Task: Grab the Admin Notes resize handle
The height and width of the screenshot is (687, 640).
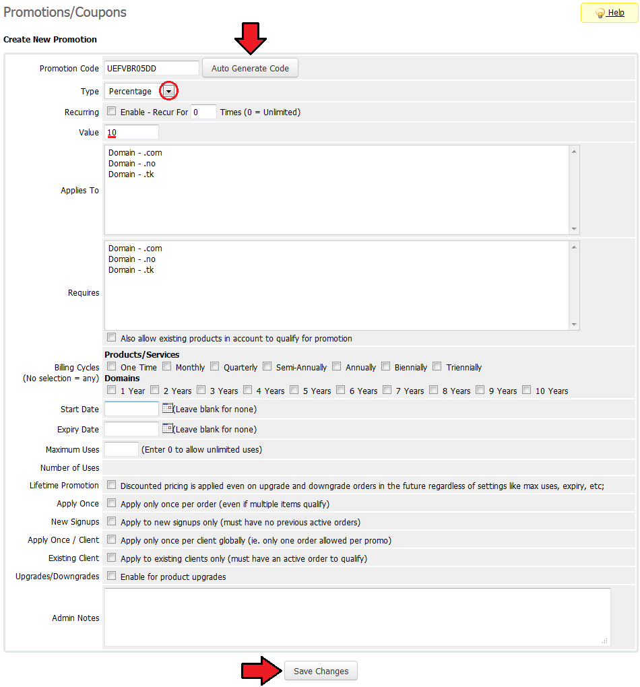Action: click(604, 641)
